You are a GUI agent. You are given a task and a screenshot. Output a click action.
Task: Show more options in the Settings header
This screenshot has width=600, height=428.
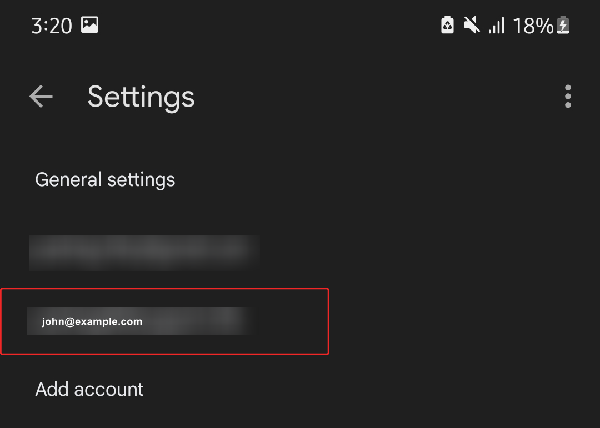(567, 97)
